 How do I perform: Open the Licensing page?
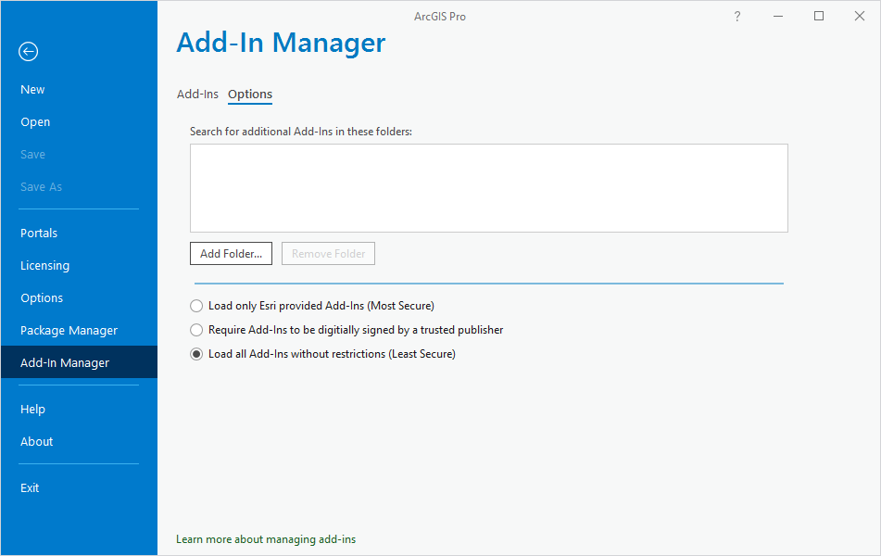point(44,265)
